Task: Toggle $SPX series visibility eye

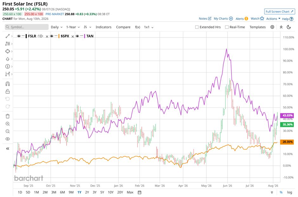Action: pos(52,36)
